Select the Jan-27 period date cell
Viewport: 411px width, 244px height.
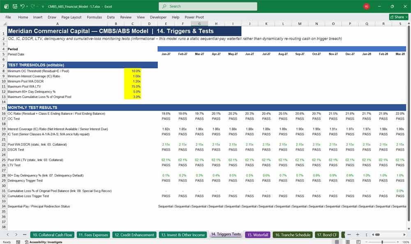pos(166,54)
